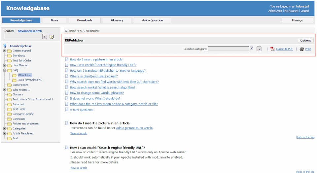The height and width of the screenshot is (173, 317).
Task: Click the Subscriptions folder icon
Action: point(9,85)
